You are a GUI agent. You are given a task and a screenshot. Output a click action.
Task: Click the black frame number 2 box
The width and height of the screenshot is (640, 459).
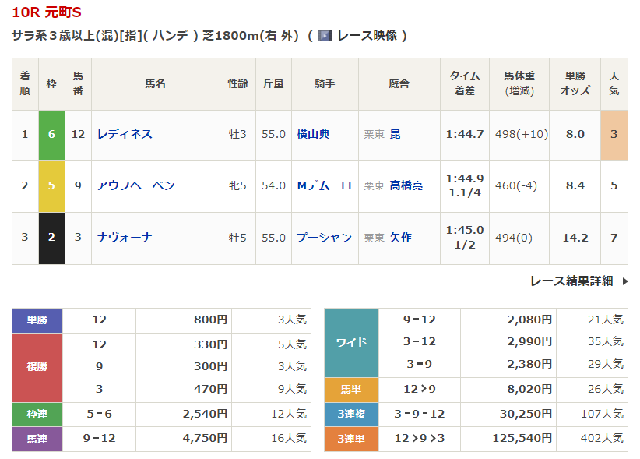51,238
